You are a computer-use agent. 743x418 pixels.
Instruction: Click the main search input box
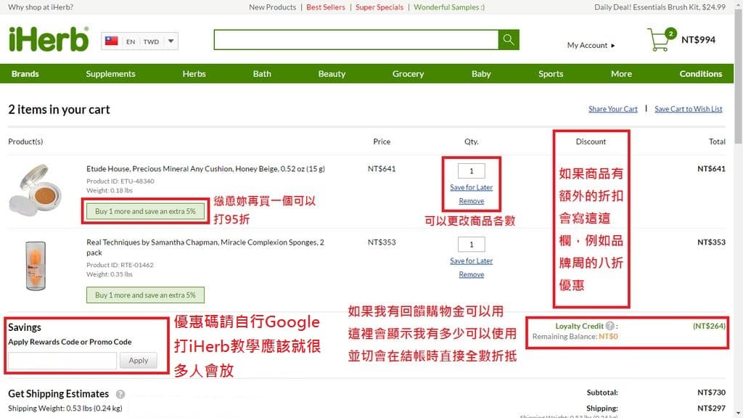[x=356, y=40]
